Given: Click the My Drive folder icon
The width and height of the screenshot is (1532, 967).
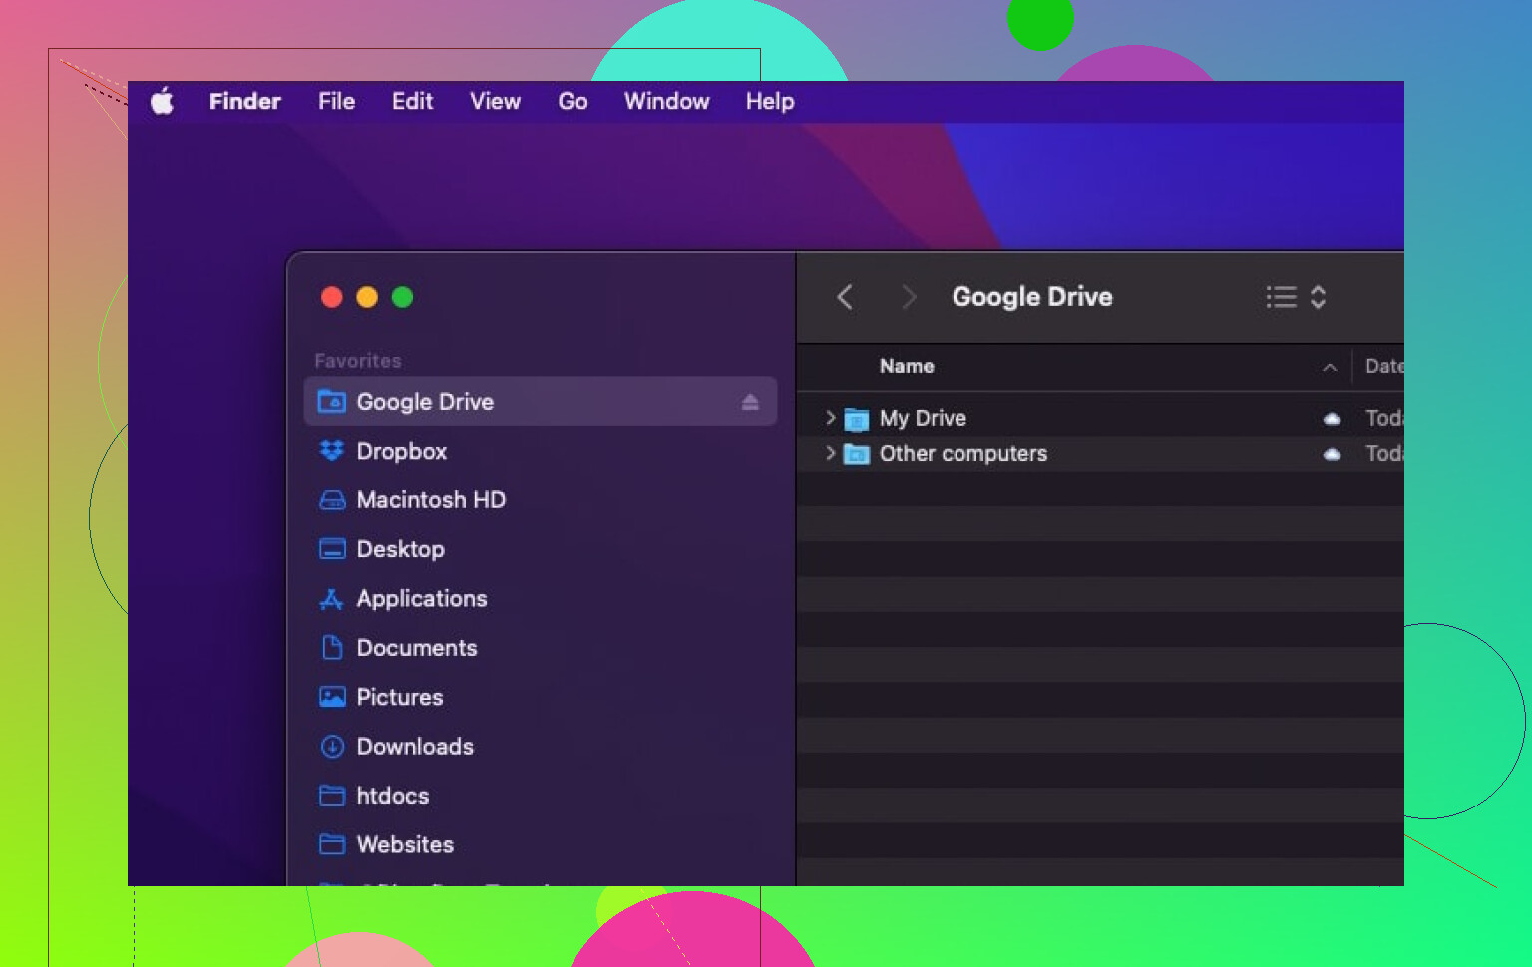Looking at the screenshot, I should click(857, 419).
